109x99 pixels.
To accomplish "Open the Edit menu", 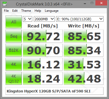I will 15,11.
